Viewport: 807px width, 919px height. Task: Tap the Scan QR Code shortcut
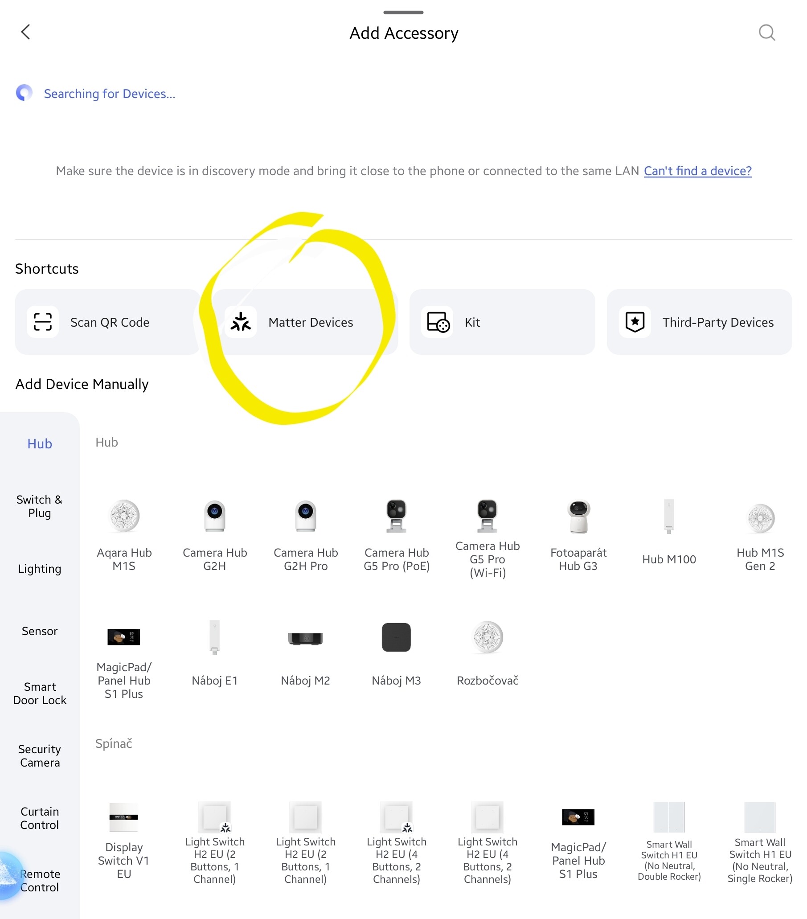point(107,322)
